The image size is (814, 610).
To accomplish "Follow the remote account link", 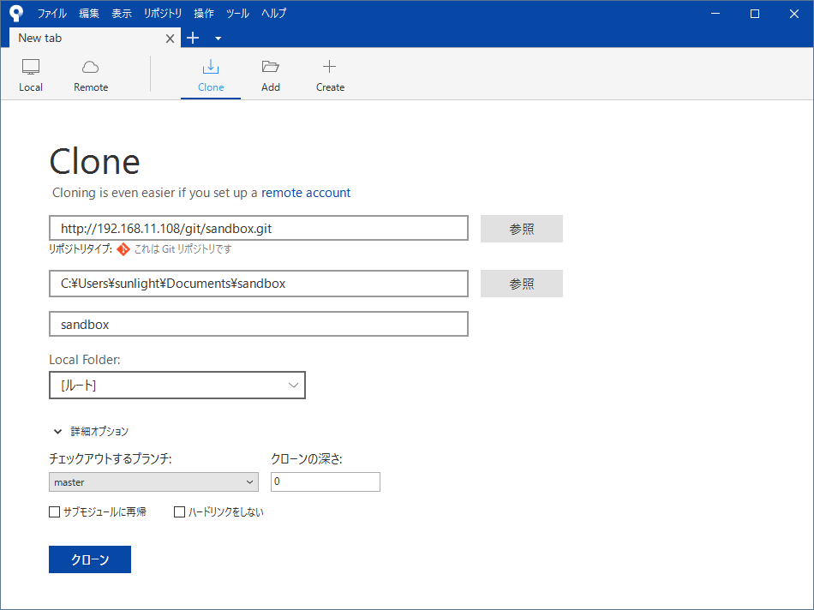I will tap(306, 193).
